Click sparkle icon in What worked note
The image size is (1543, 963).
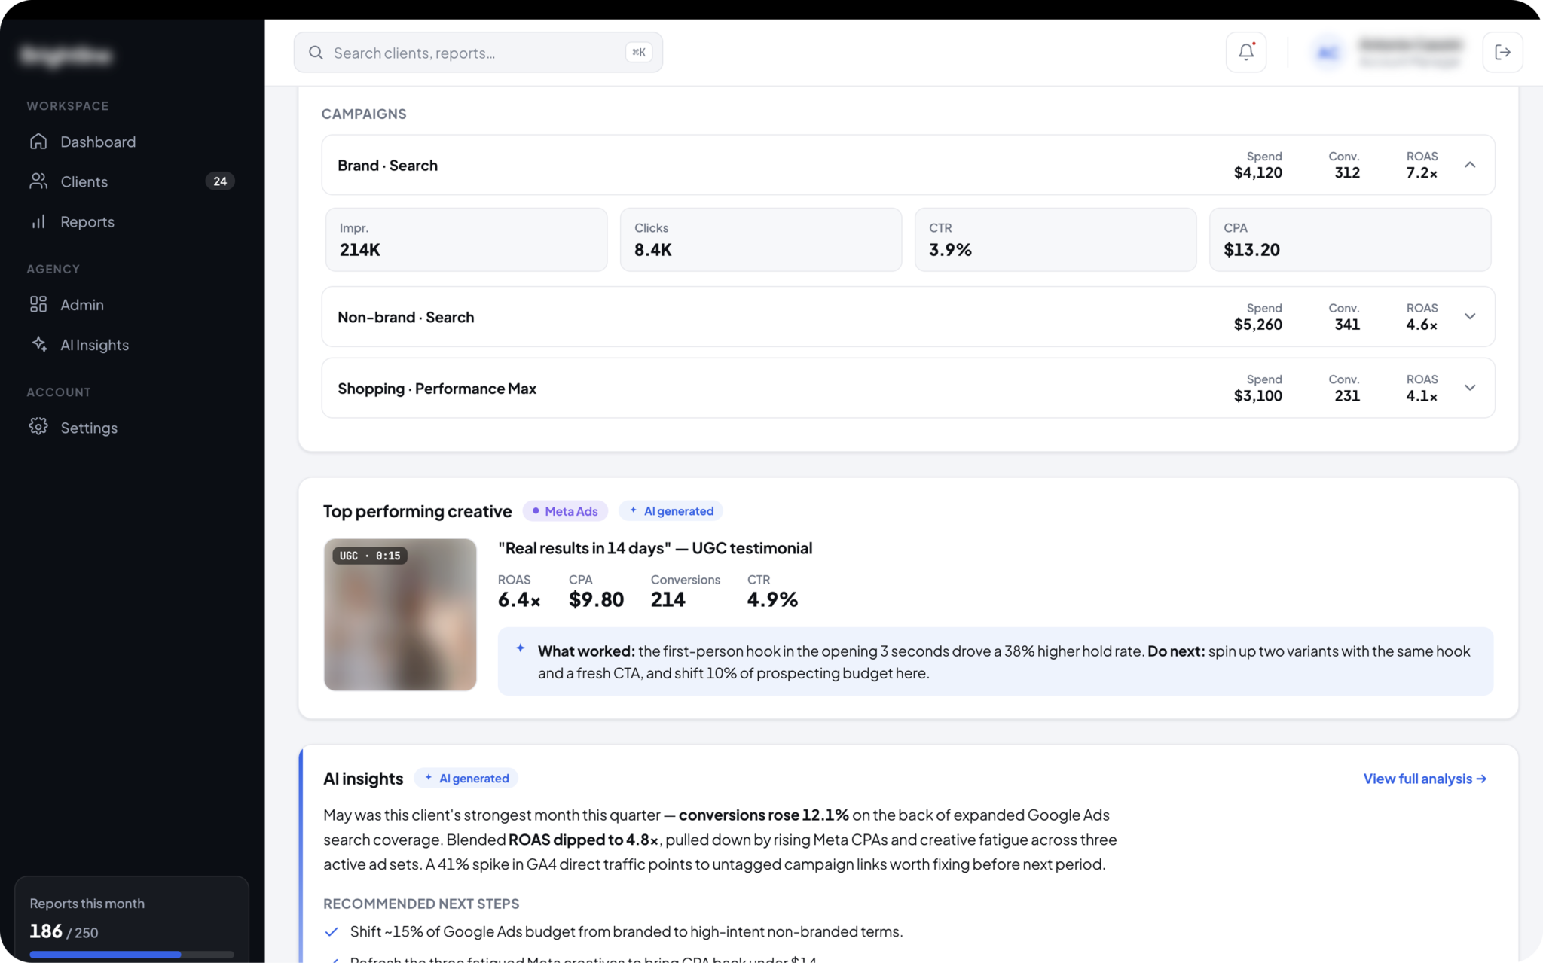520,648
